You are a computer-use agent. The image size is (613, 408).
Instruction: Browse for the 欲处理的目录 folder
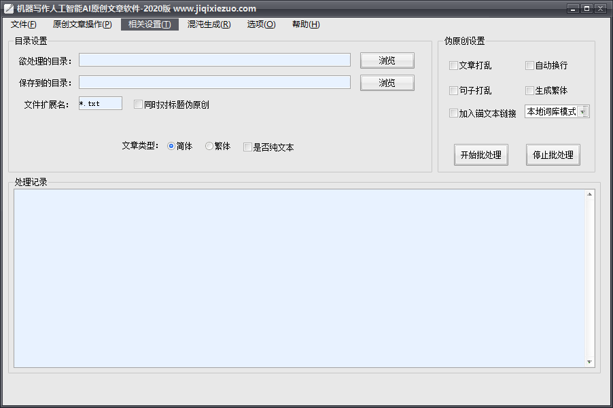(387, 60)
